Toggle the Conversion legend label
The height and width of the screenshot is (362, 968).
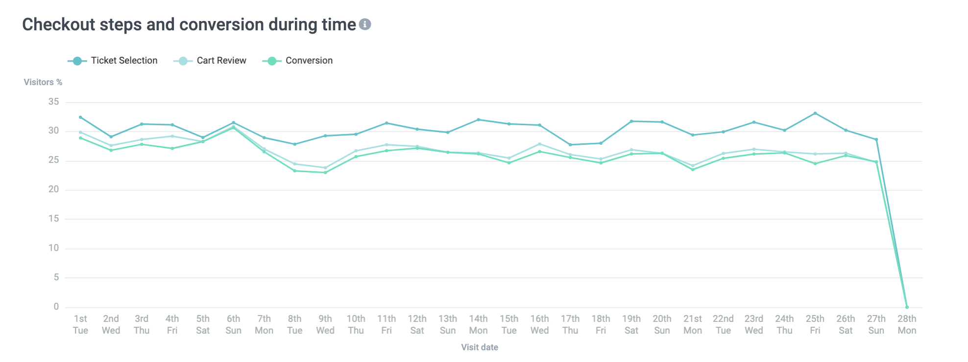pos(309,61)
